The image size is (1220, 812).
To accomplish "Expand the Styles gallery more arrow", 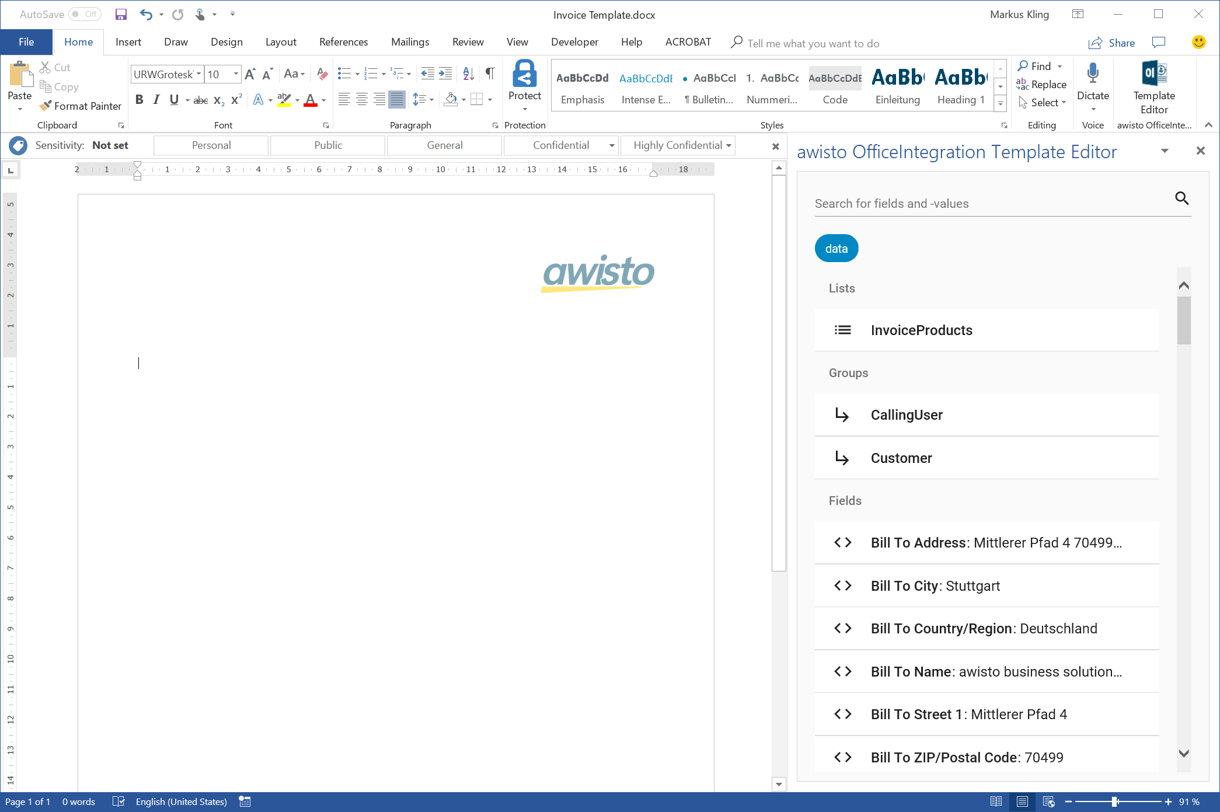I will click(x=1001, y=104).
